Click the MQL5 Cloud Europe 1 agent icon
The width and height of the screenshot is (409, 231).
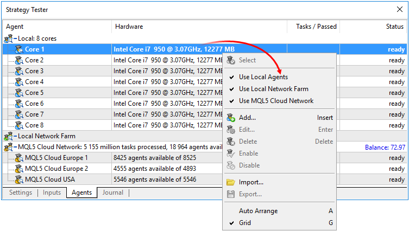click(x=19, y=158)
